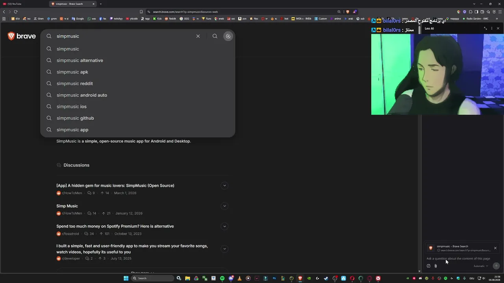Choose the 'simpmusic app' suggestion

pyautogui.click(x=138, y=130)
